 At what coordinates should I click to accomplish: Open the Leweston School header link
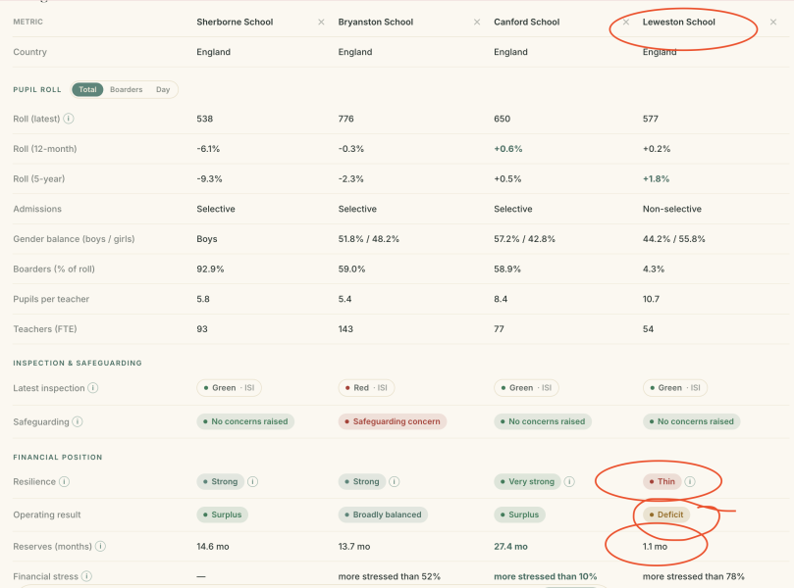[678, 22]
